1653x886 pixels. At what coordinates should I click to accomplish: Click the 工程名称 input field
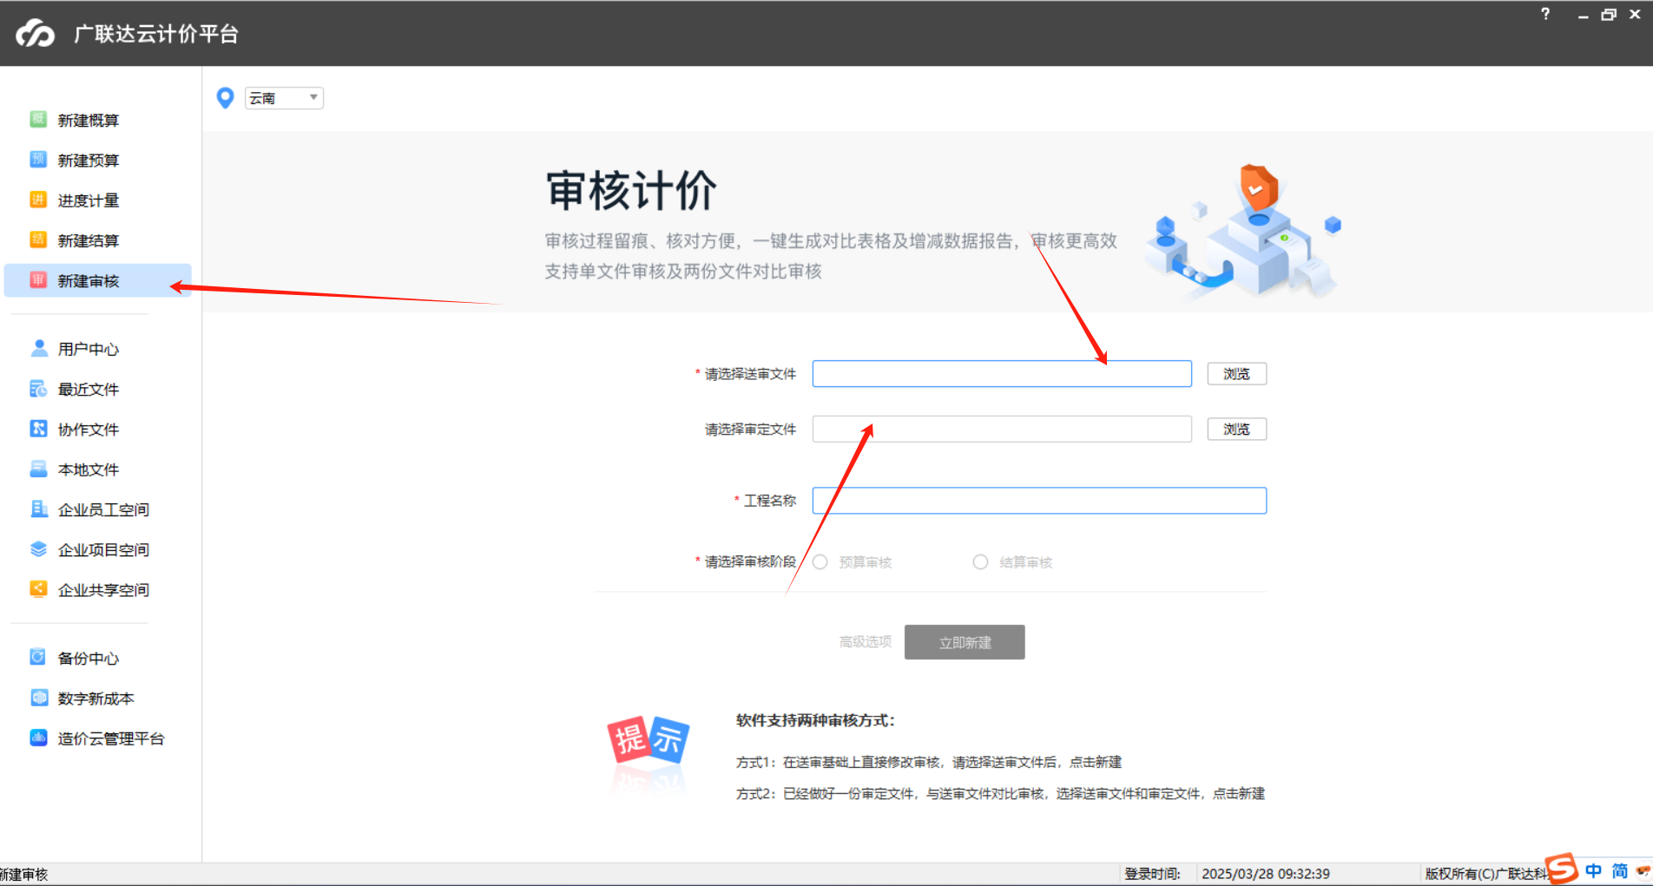[1039, 500]
